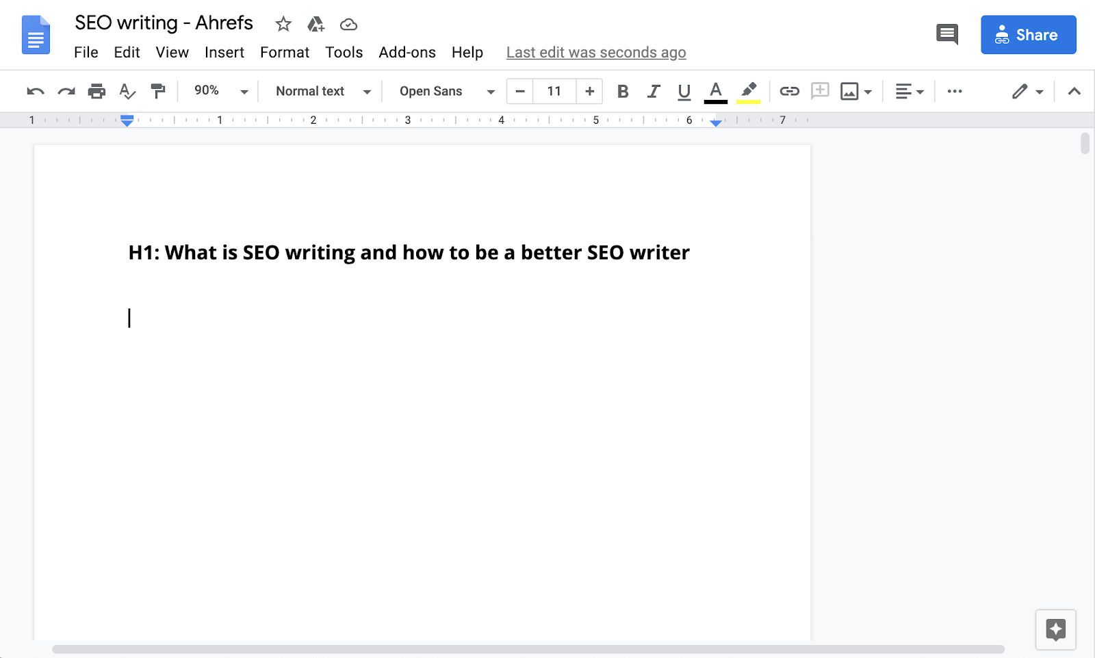Apply bold formatting
The height and width of the screenshot is (658, 1095).
622,91
